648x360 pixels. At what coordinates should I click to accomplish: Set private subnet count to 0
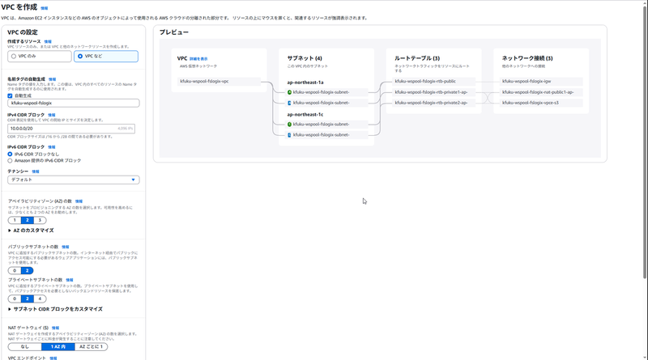pos(15,299)
